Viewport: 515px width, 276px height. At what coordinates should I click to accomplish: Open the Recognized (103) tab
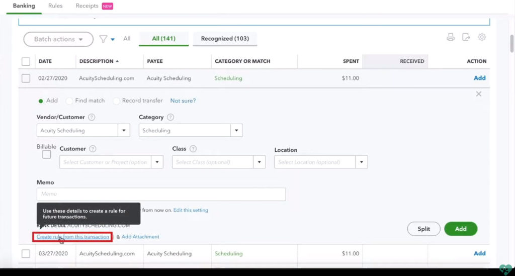pos(224,39)
